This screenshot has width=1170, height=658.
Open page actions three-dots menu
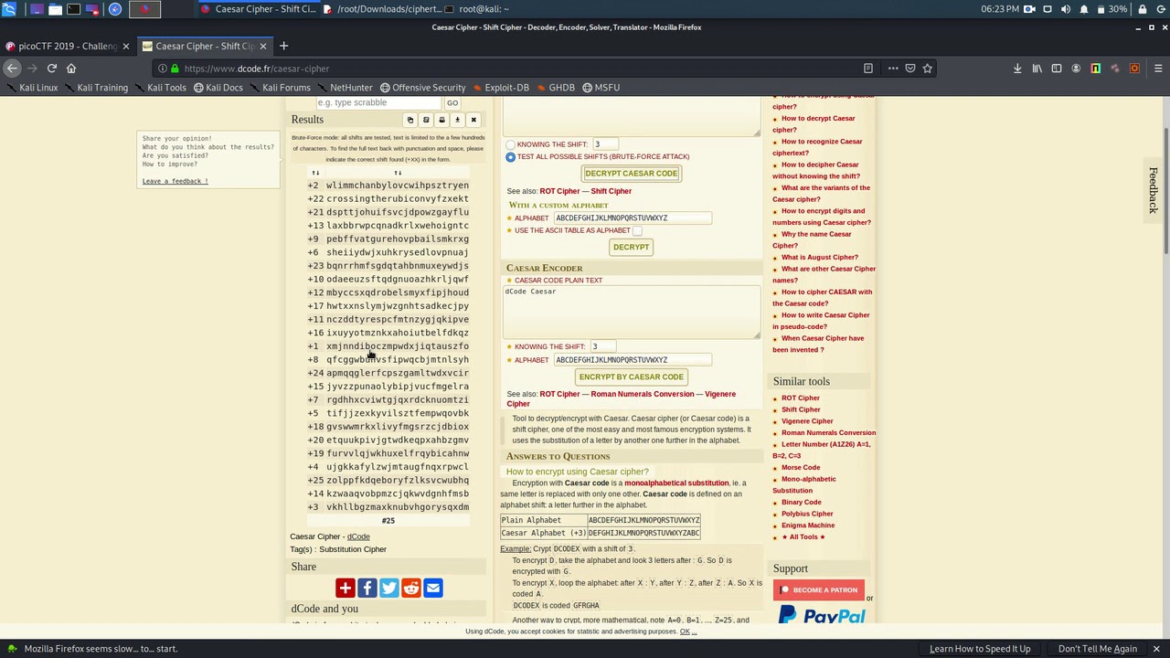tap(893, 69)
